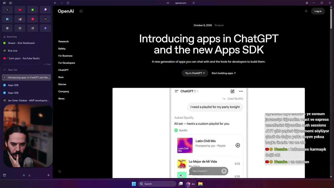334x188 pixels.
Task: Open Jan Omer Odabas MVP tab
Action: (27, 101)
